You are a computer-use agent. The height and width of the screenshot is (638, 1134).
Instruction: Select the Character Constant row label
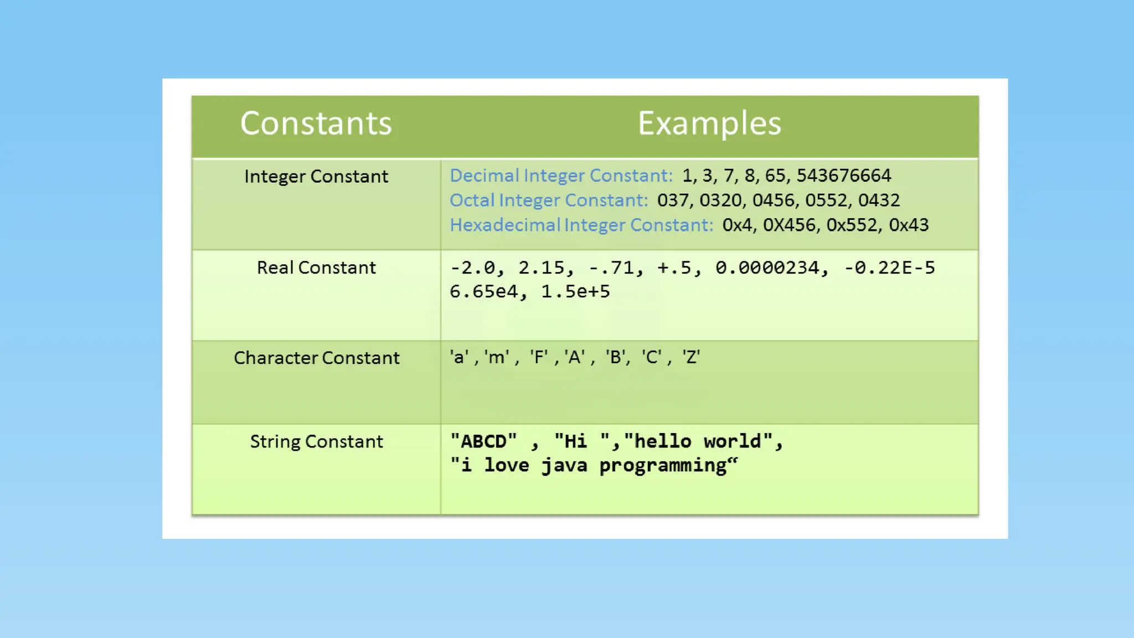point(316,358)
